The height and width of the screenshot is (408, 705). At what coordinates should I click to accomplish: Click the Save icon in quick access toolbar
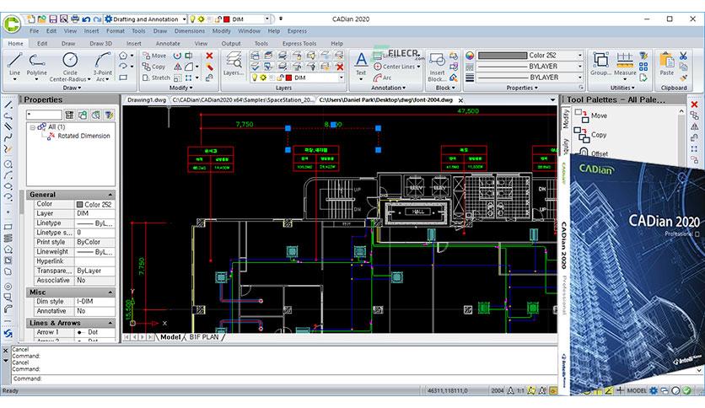coord(53,19)
